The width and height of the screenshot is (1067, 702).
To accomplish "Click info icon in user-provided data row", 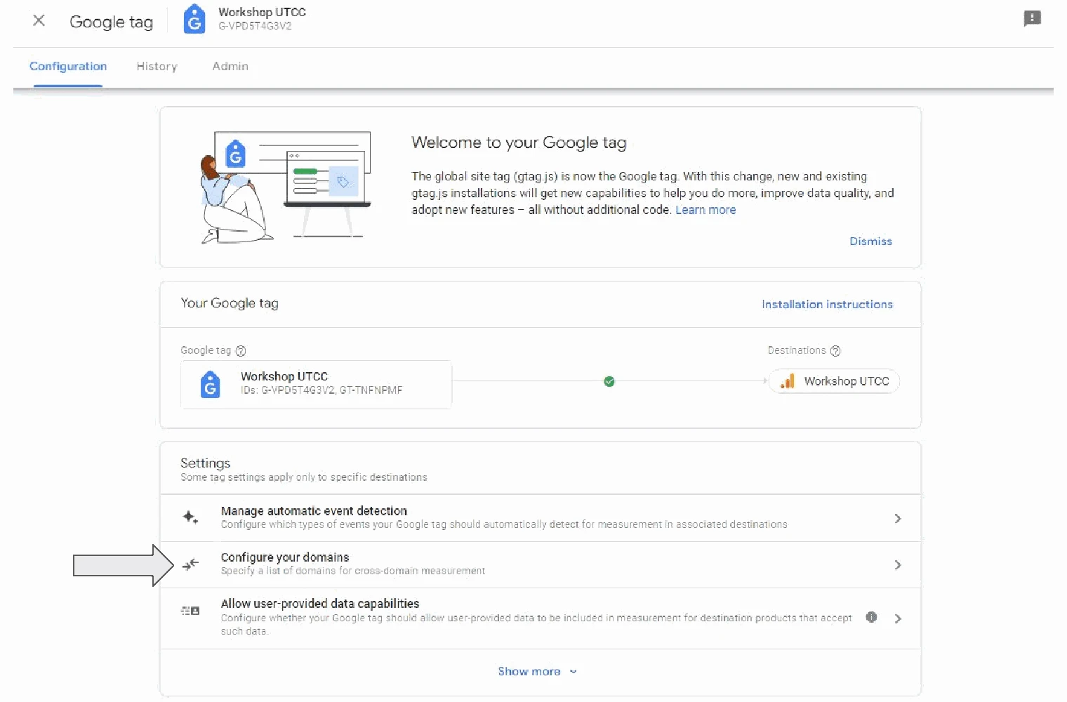I will pos(871,617).
